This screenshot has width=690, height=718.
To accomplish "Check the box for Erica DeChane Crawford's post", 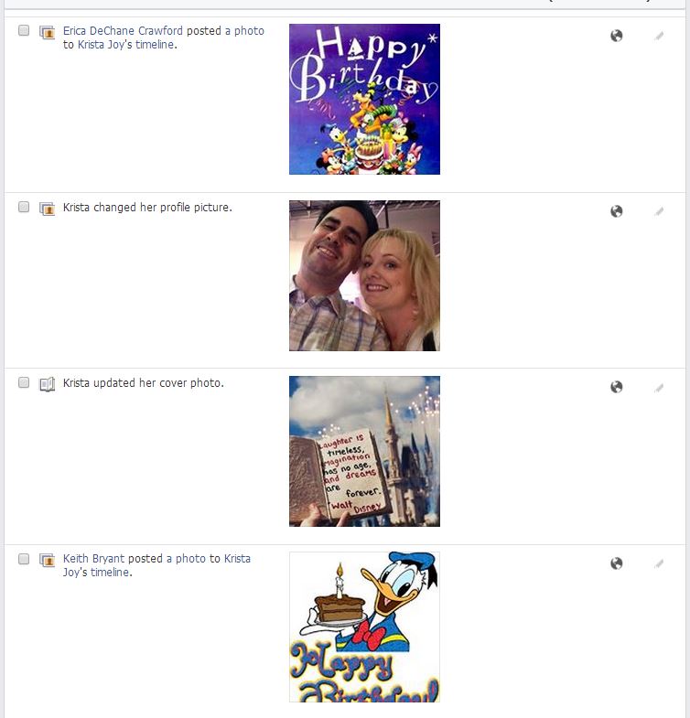I will (x=24, y=31).
